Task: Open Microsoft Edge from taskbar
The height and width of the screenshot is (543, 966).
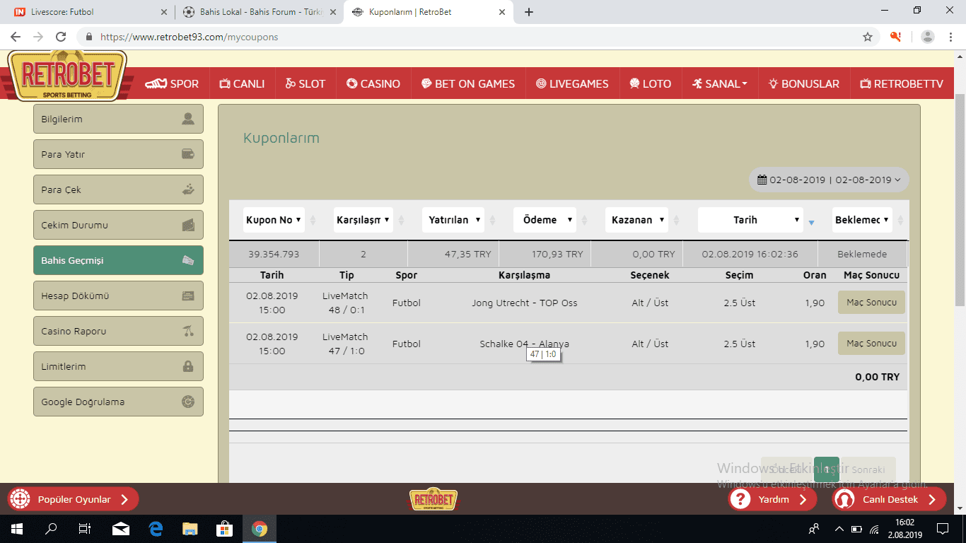Action: tap(156, 529)
